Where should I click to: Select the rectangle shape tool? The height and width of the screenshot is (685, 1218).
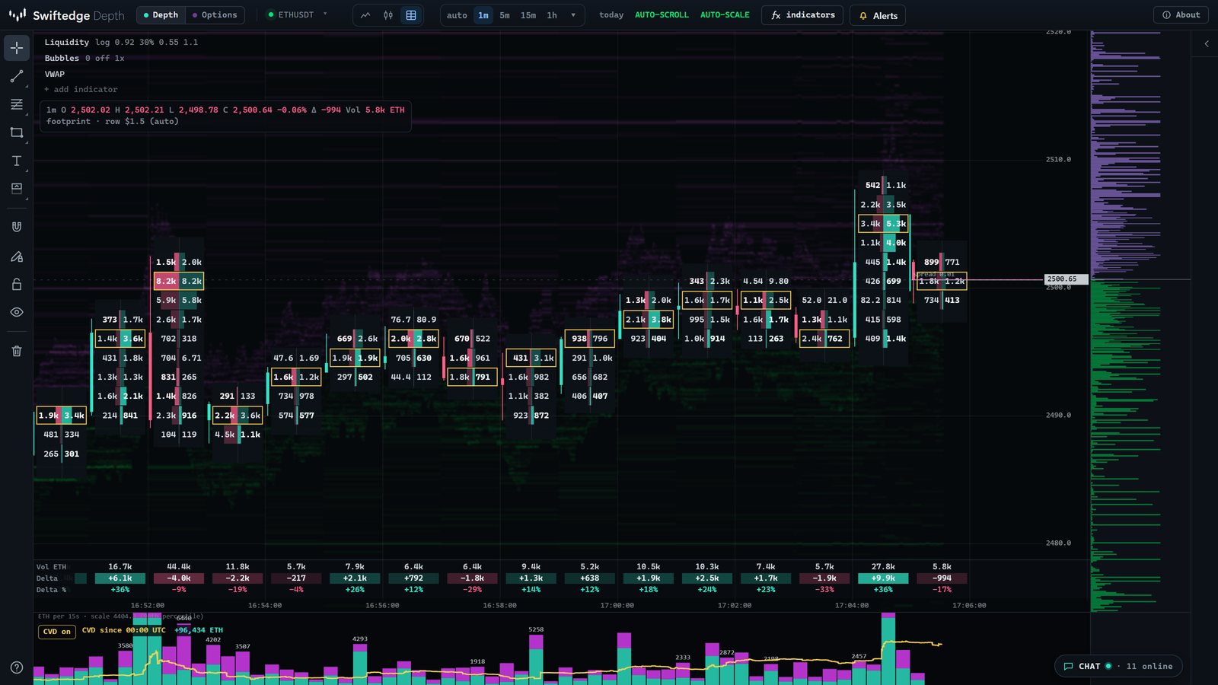(x=17, y=132)
